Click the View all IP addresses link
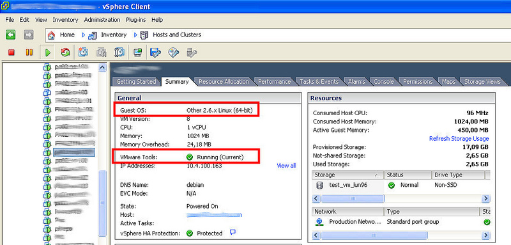Viewport: 511px width, 245px height. (x=286, y=166)
